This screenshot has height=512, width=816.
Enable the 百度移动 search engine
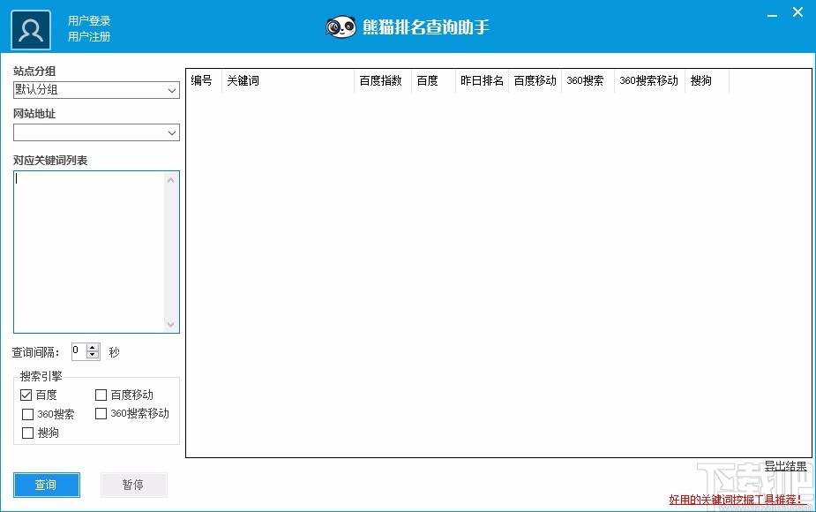click(x=101, y=395)
